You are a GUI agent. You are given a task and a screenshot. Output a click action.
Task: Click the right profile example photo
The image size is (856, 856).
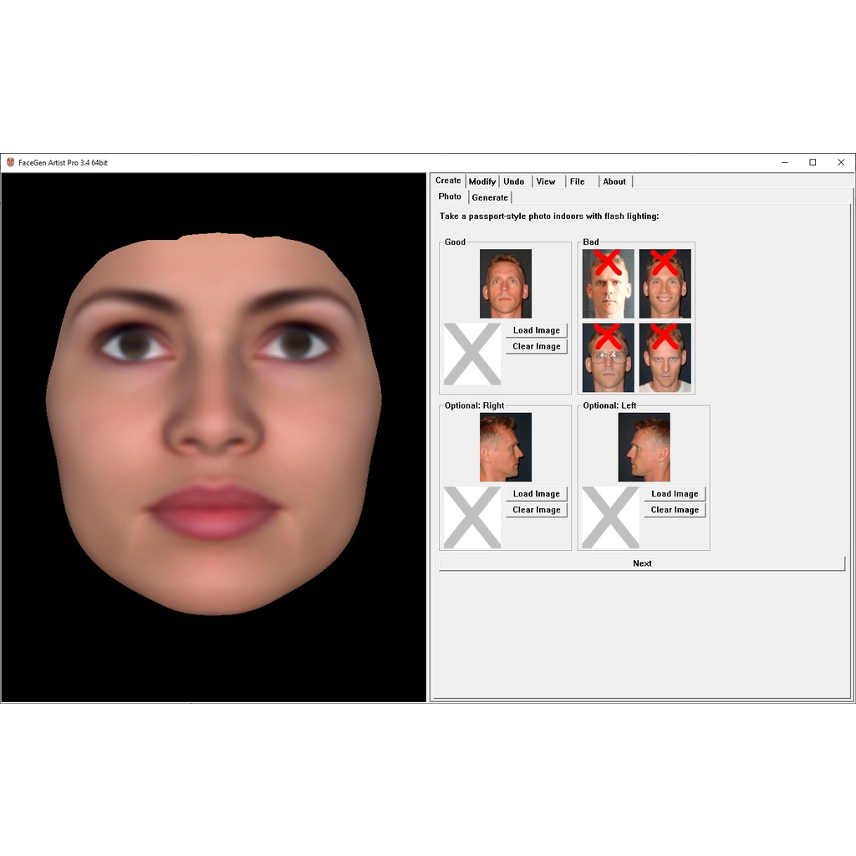coord(506,447)
